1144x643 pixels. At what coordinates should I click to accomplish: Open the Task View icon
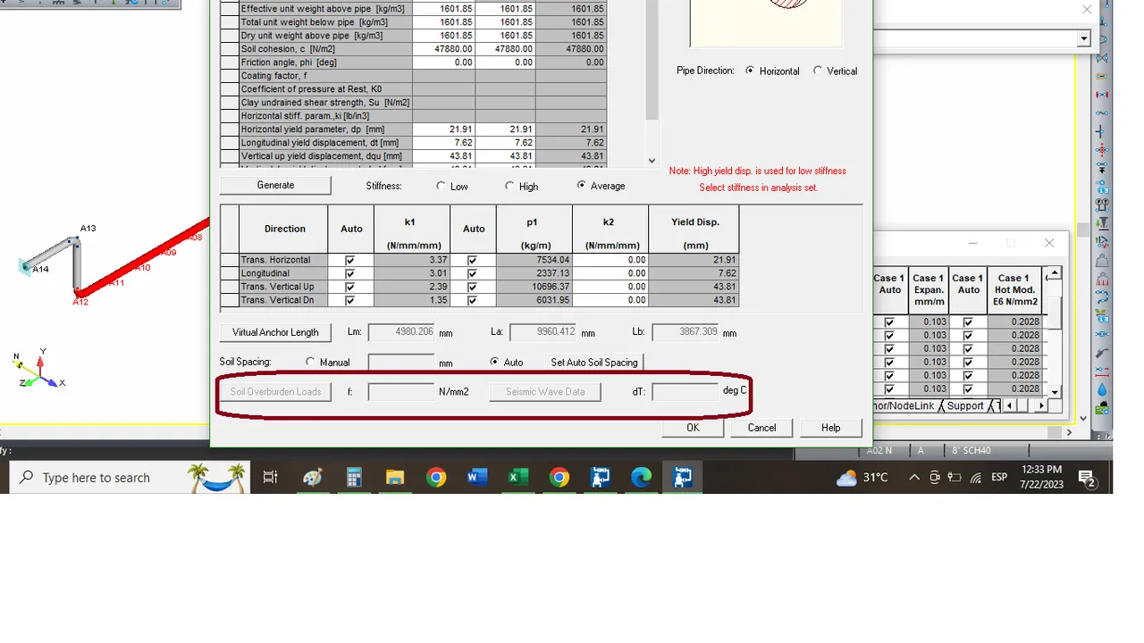(x=270, y=478)
